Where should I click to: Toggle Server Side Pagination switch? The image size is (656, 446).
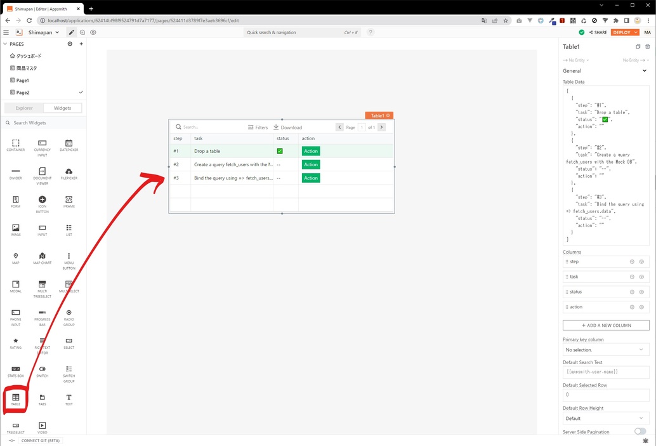click(640, 431)
